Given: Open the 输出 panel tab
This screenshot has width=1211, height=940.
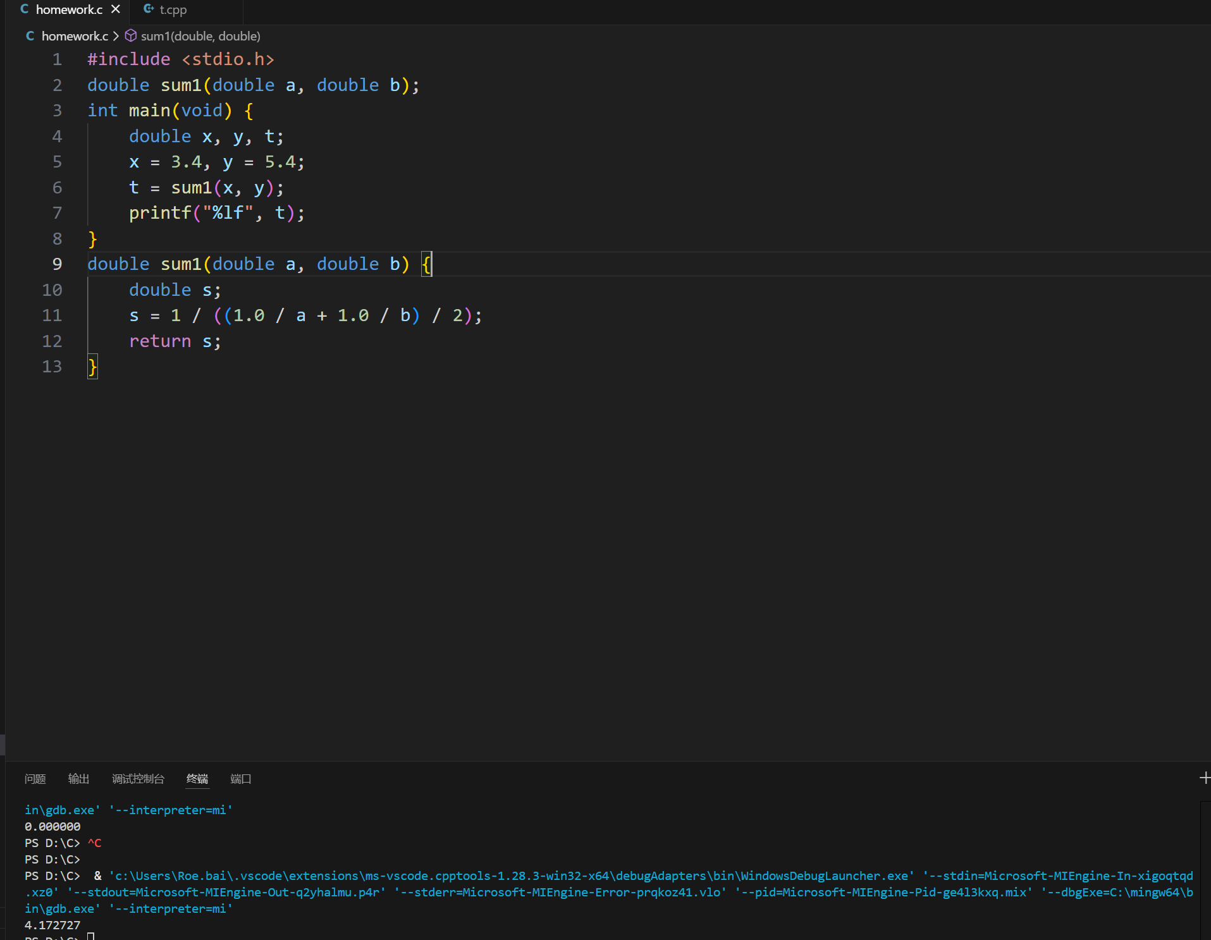Looking at the screenshot, I should (x=79, y=779).
